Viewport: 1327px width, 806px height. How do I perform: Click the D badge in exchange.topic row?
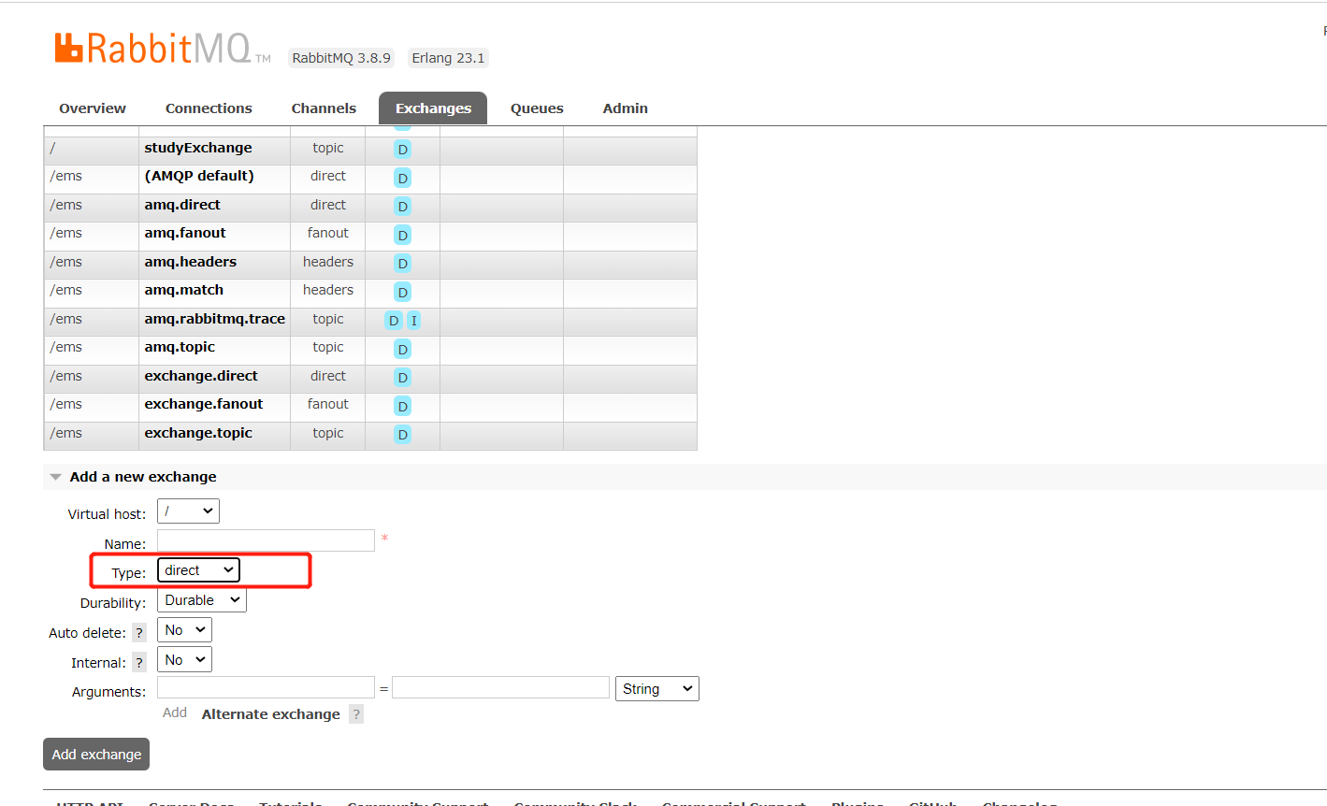(402, 435)
